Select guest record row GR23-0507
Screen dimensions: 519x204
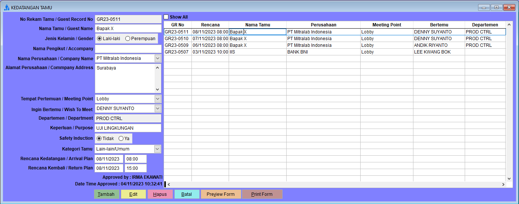click(177, 52)
